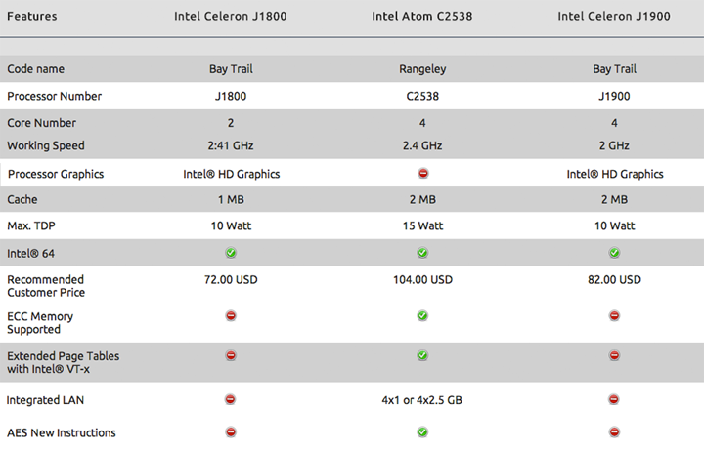704x451 pixels.
Task: Click the red icon for C2538 Processor Graphics
Action: coord(423,173)
